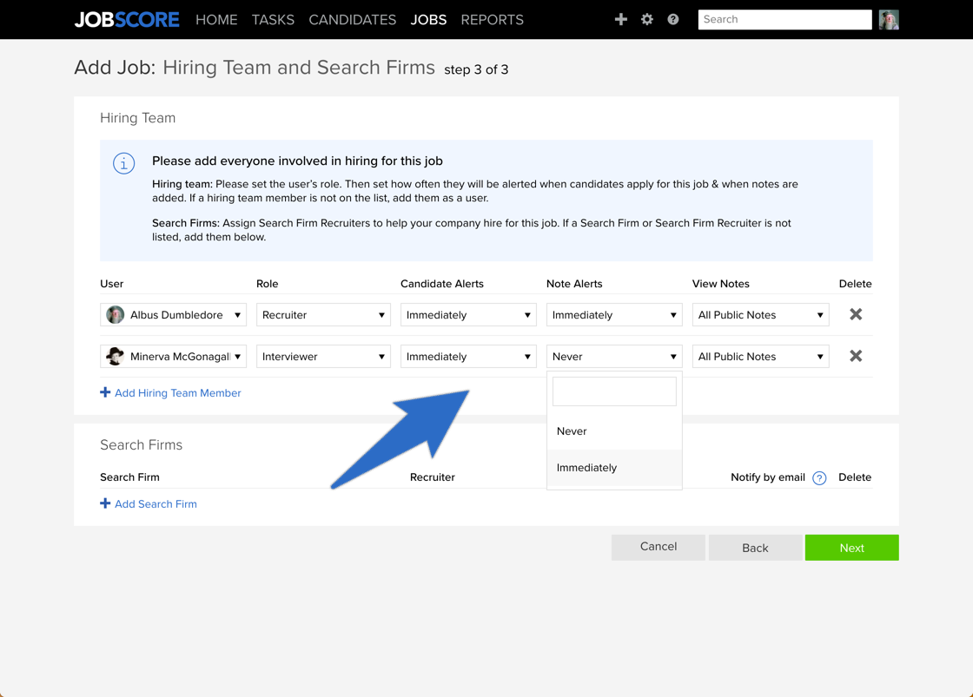Go to the CANDIDATES navigation tab
Screen dimensions: 973x697
point(353,20)
